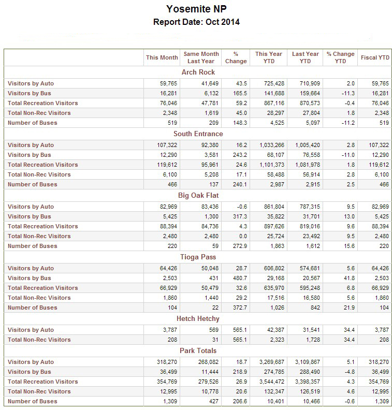Screen dimensions: 392x410
Task: Select Park Totals bus % change 218.9
Action: [x=240, y=372]
